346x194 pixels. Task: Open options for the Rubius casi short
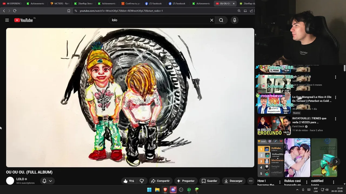pyautogui.click(x=307, y=182)
